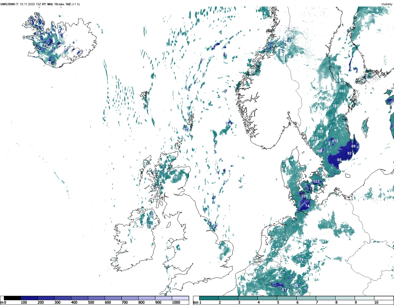Viewport: 394px width, 305px height.
Task: Click the '94' value over the North Sea
Action: (228, 124)
